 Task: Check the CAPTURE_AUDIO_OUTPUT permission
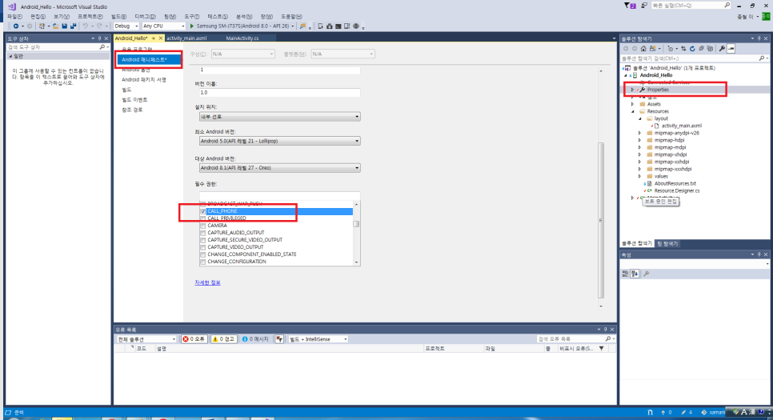pyautogui.click(x=202, y=233)
